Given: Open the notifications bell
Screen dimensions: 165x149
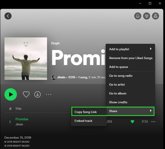Looking at the screenshot, I should 138,16.
